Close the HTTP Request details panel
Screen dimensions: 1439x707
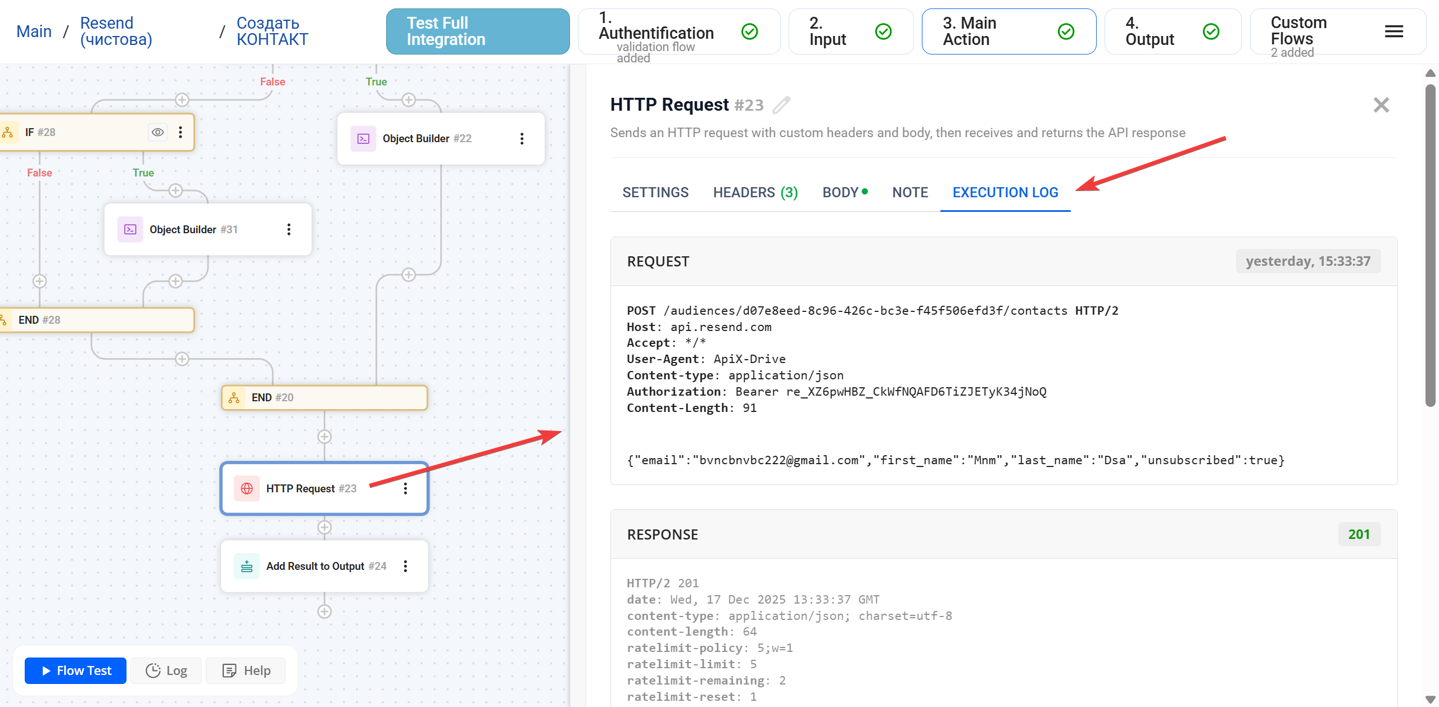(1382, 105)
